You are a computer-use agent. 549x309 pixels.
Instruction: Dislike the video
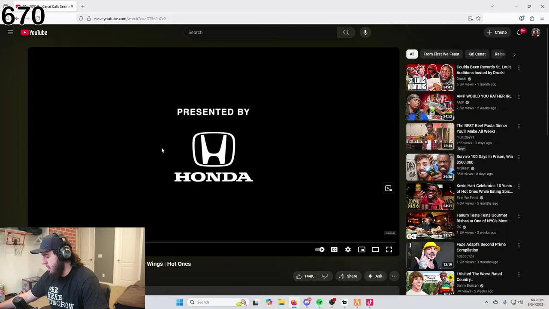pos(325,276)
